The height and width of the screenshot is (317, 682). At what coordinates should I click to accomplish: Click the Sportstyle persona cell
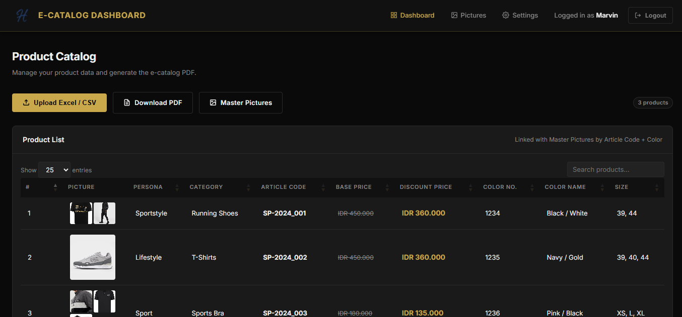pos(151,213)
